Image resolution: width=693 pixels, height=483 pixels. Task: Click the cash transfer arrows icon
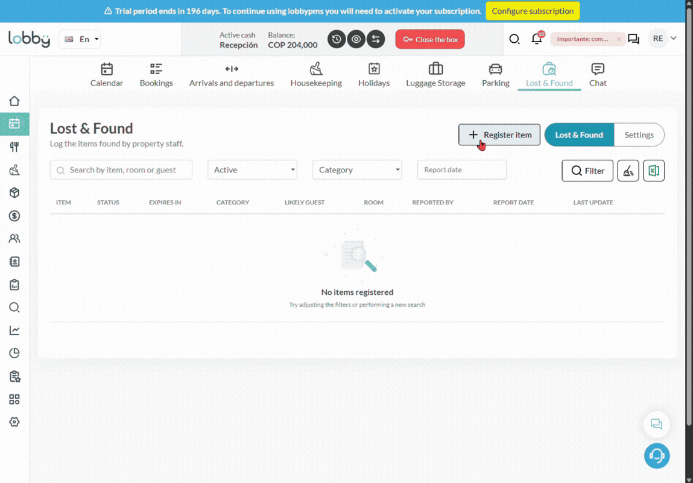pyautogui.click(x=376, y=39)
